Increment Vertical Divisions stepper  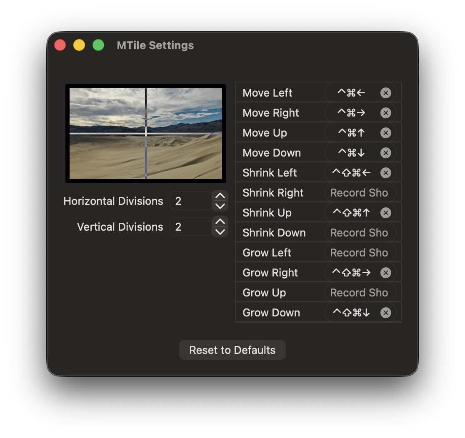[220, 222]
